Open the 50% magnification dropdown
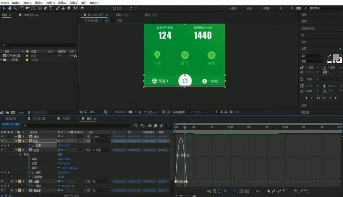The image size is (343, 197). point(95,112)
